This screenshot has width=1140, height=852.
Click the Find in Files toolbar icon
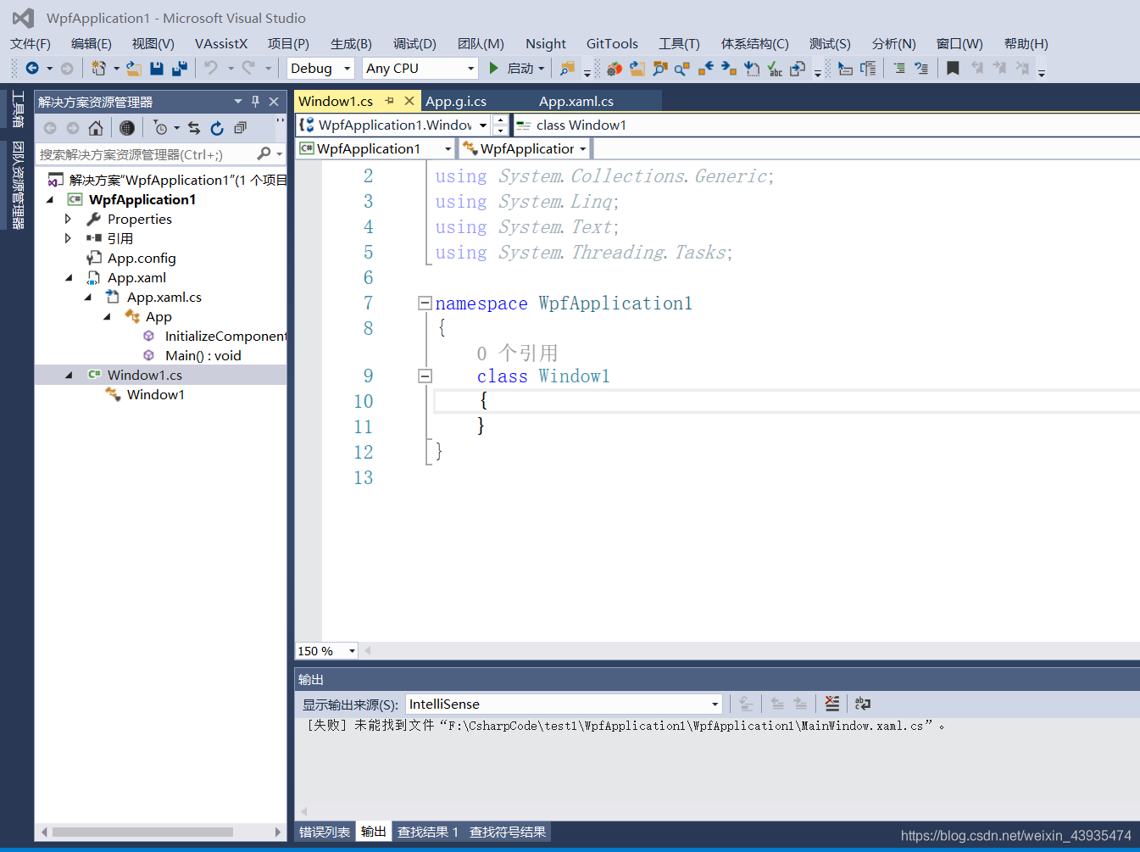click(x=567, y=68)
